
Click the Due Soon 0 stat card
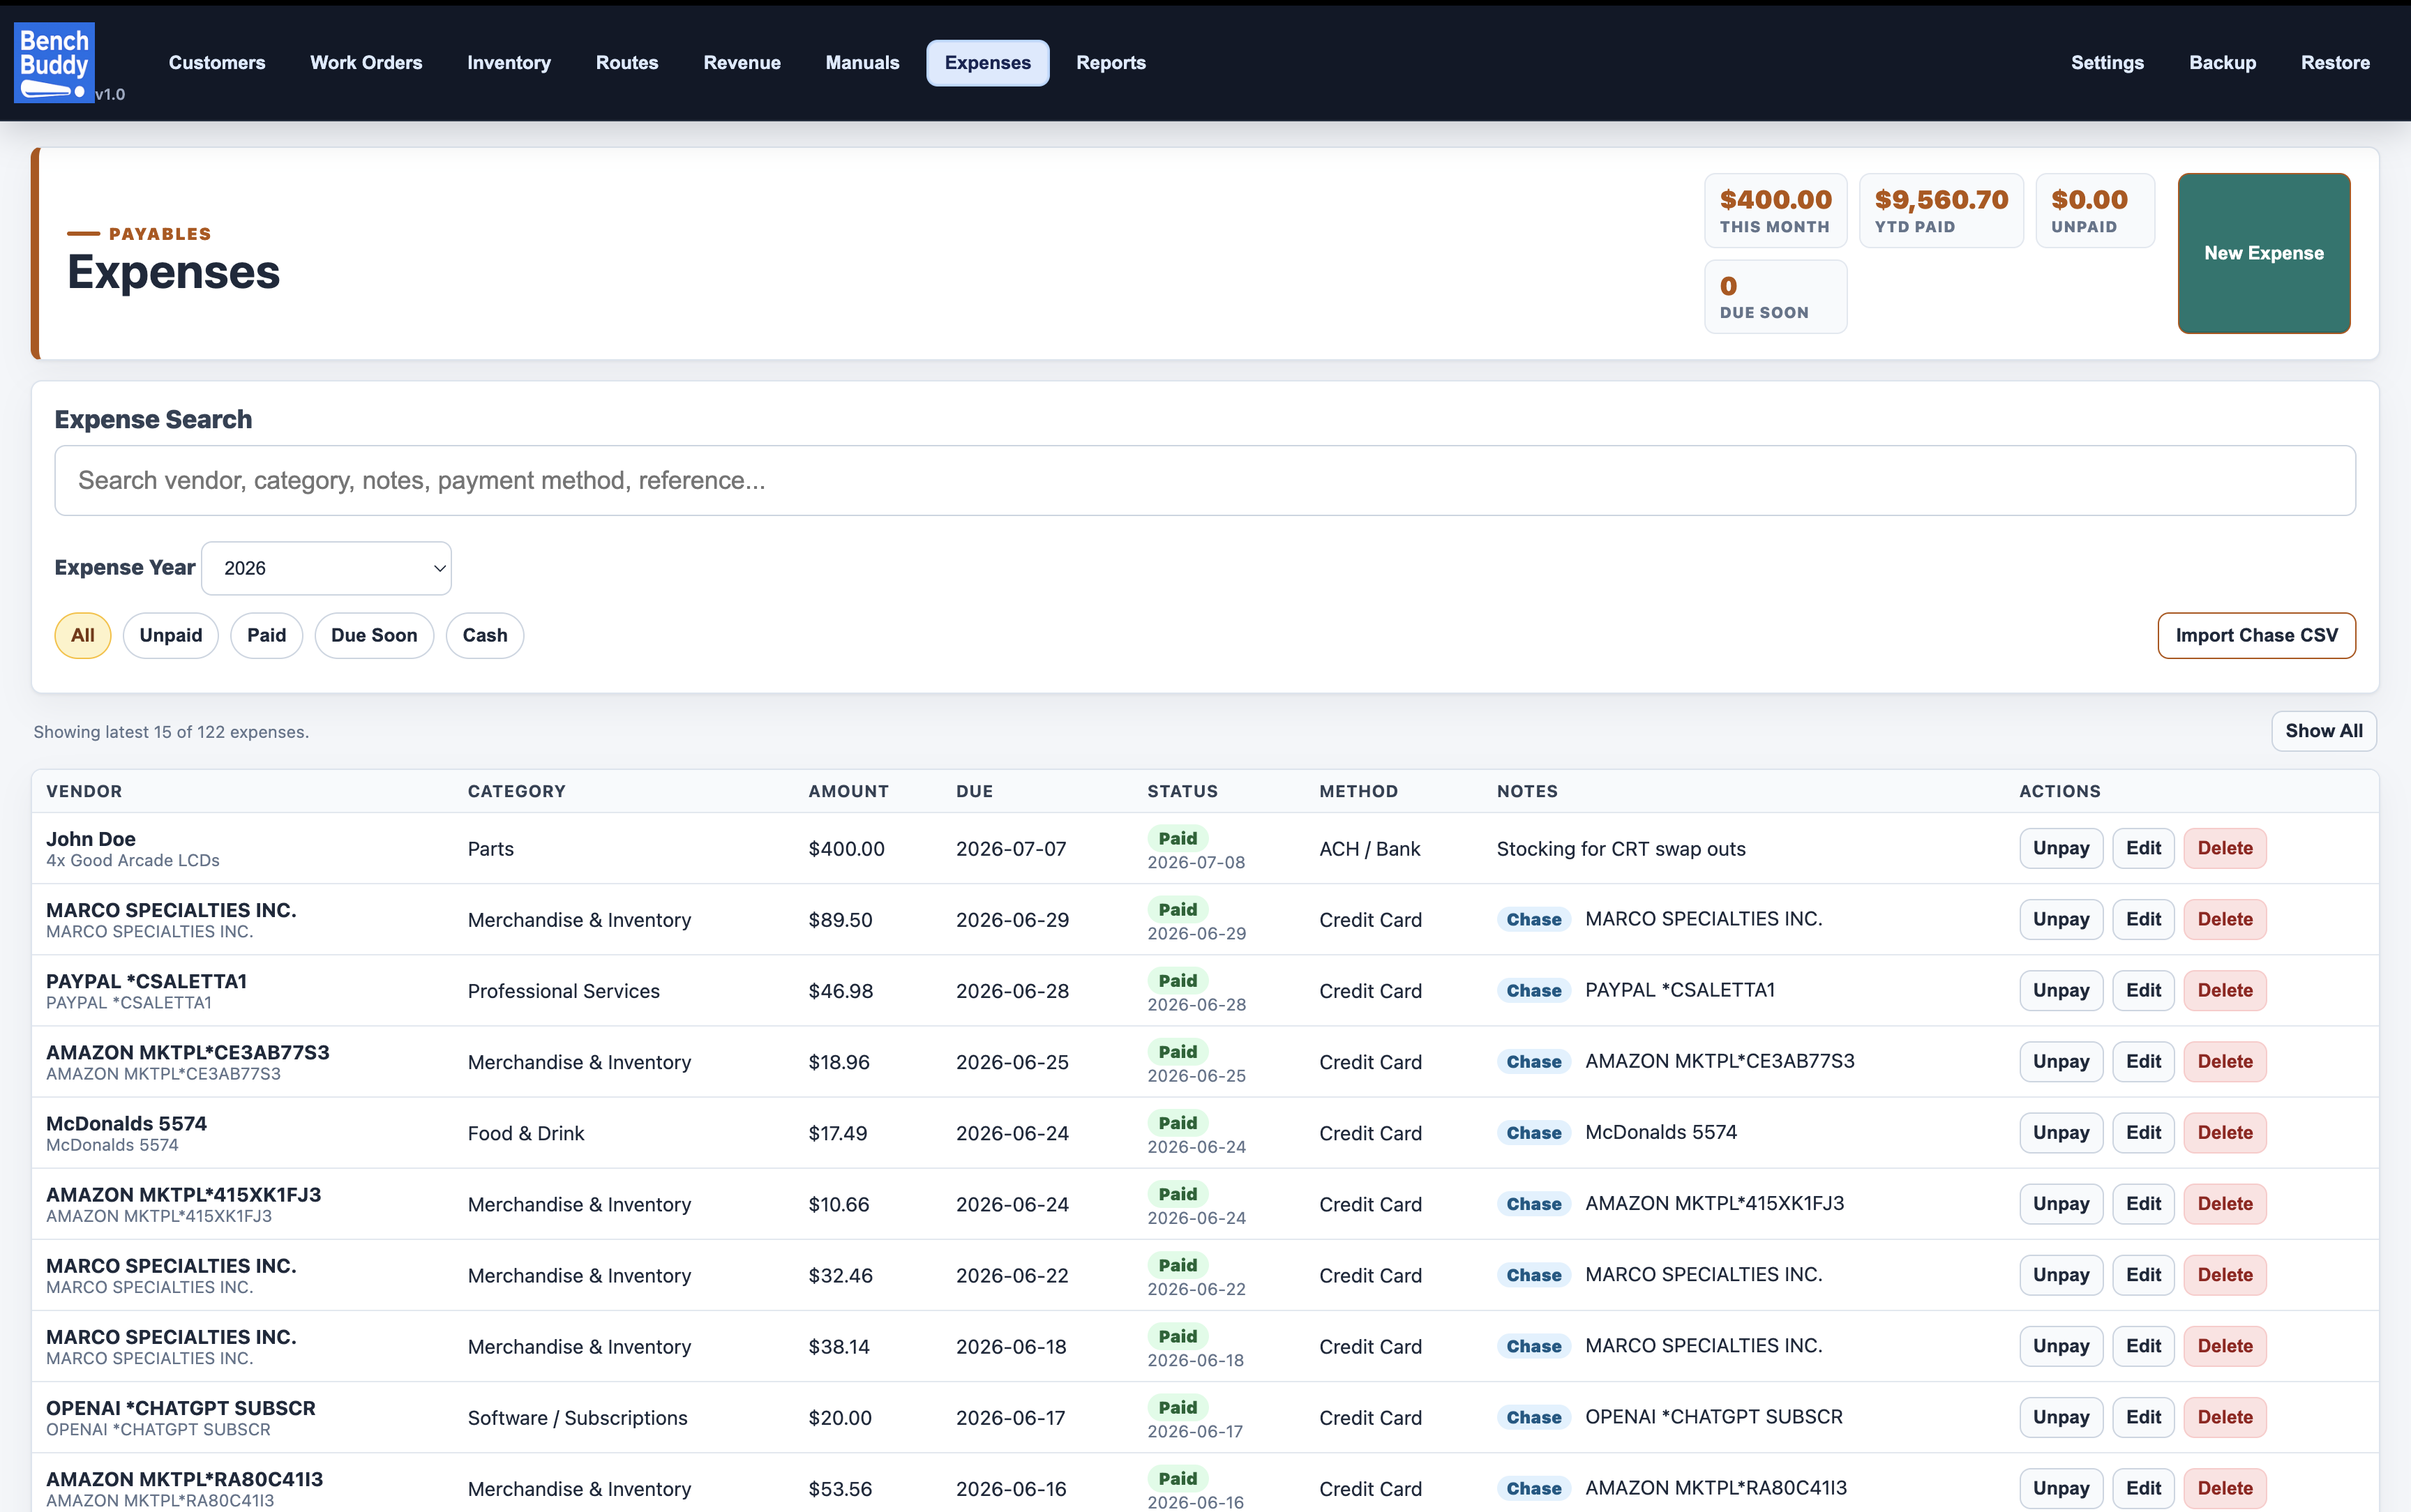pyautogui.click(x=1775, y=297)
